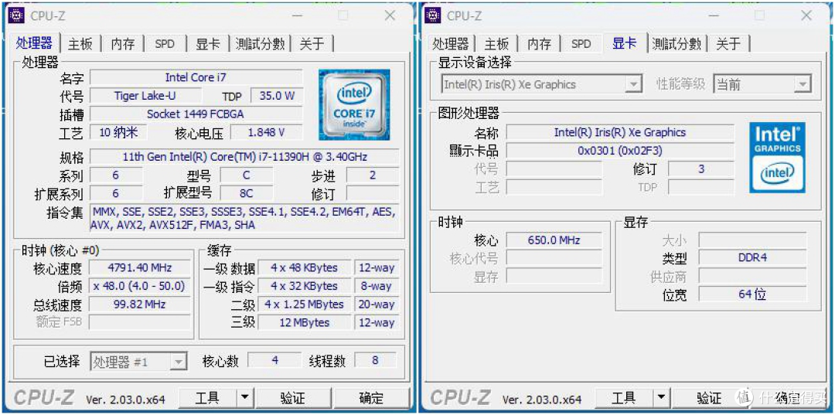The image size is (835, 415).
Task: Select 处理器 tab in left window
Action: tap(35, 43)
